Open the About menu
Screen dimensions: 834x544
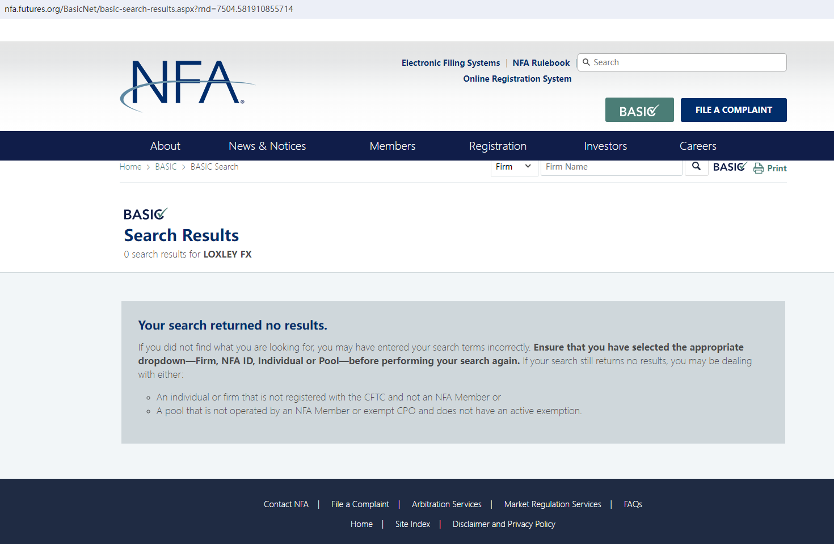click(x=165, y=146)
